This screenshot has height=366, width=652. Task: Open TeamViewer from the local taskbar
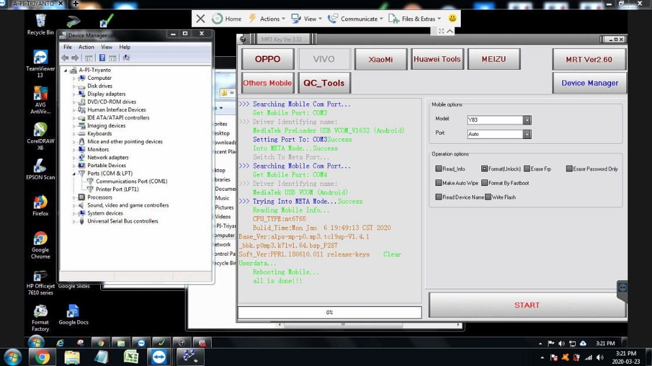click(x=159, y=357)
